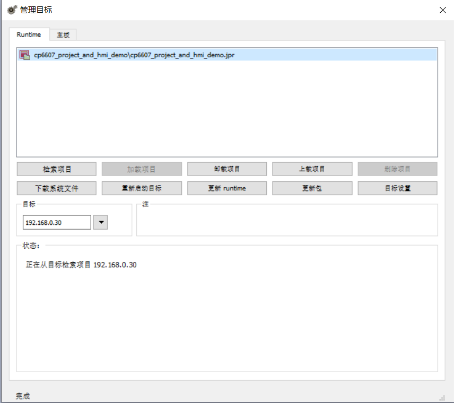The height and width of the screenshot is (403, 454).
Task: Click the 下载系统文件 button
Action: [x=57, y=188]
